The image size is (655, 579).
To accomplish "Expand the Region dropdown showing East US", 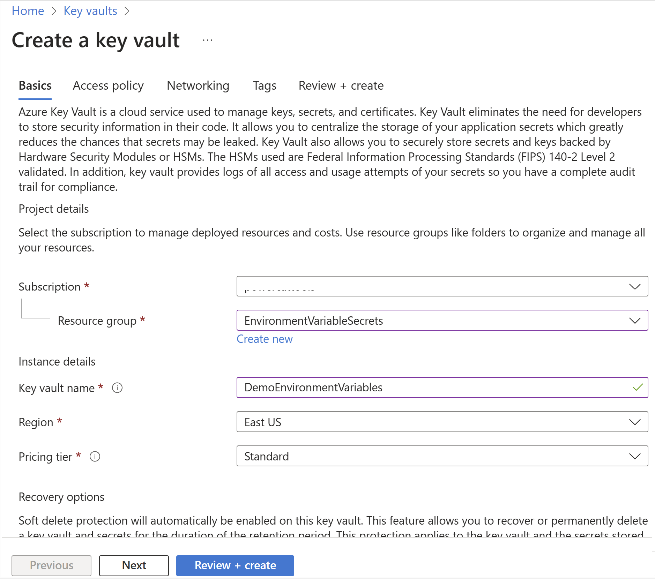I will tap(442, 422).
